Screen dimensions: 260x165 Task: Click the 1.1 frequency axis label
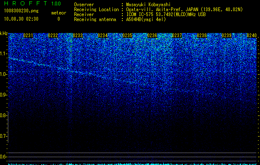(4, 54)
